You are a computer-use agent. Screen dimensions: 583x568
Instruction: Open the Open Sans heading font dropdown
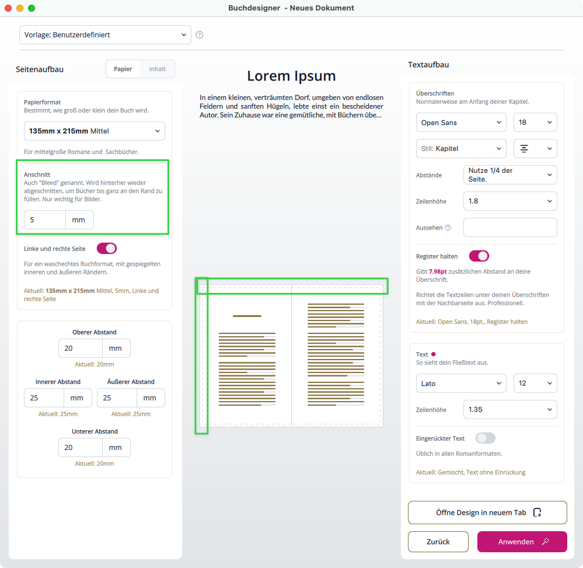[460, 123]
